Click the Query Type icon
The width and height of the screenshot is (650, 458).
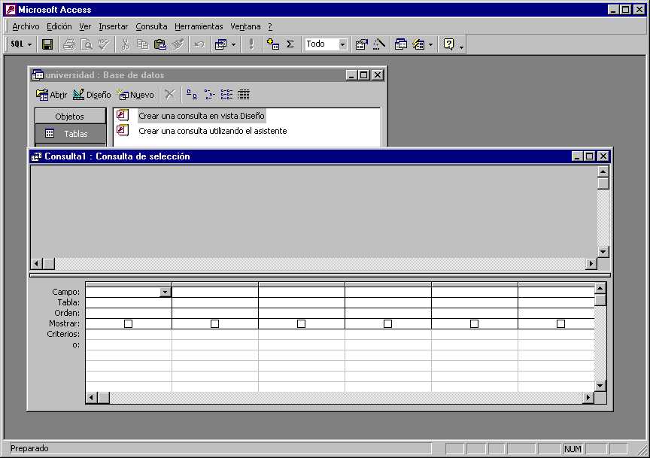point(221,44)
